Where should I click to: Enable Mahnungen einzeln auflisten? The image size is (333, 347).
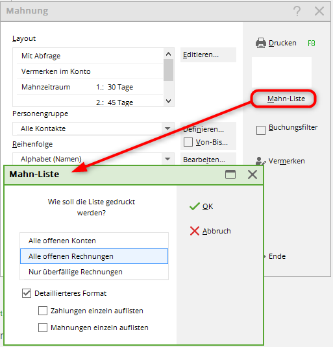[x=43, y=328]
